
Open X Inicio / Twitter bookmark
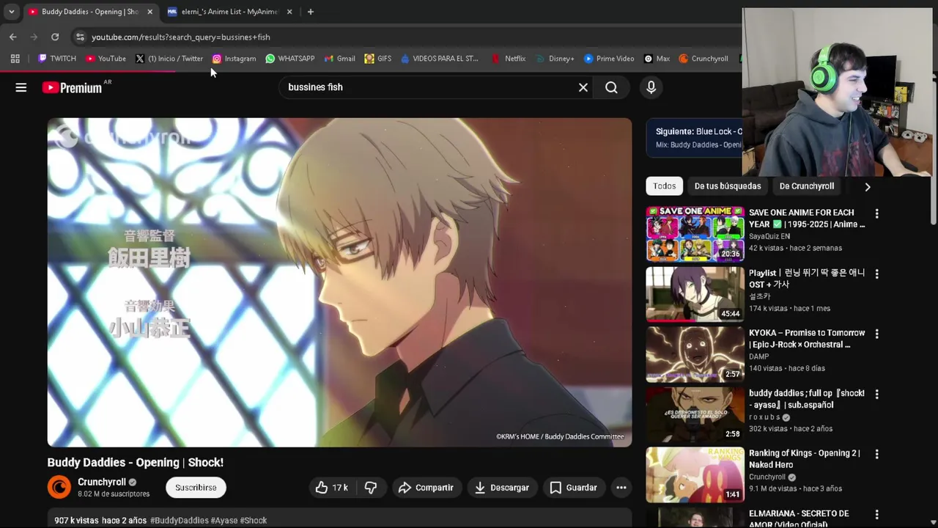tap(169, 59)
